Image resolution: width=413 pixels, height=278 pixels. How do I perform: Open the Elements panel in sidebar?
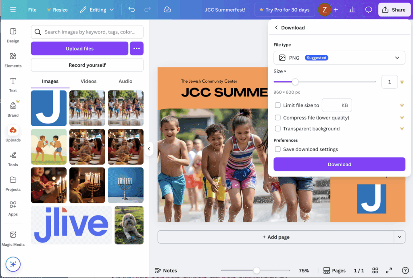(13, 60)
